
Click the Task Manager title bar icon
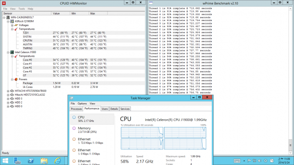pyautogui.click(x=72, y=98)
